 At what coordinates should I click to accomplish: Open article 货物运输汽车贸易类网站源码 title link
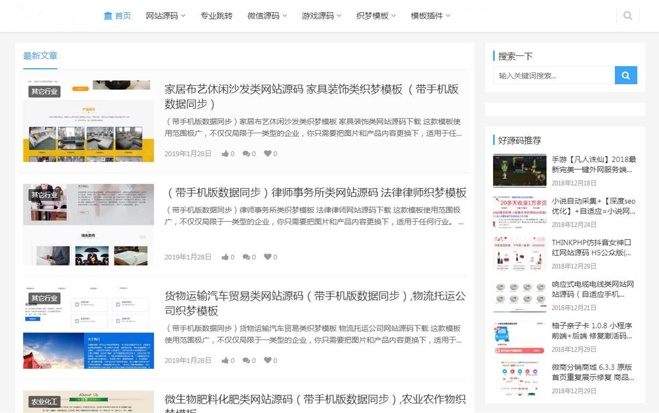point(315,303)
